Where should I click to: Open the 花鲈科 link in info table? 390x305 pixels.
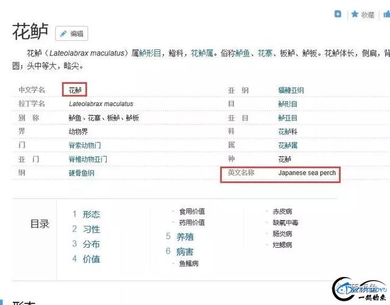288,131
